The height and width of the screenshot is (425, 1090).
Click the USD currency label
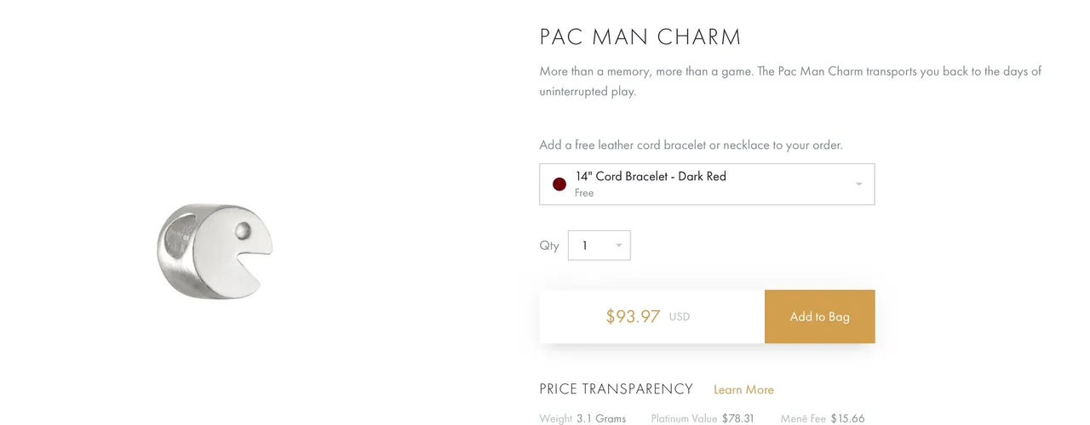click(x=679, y=317)
